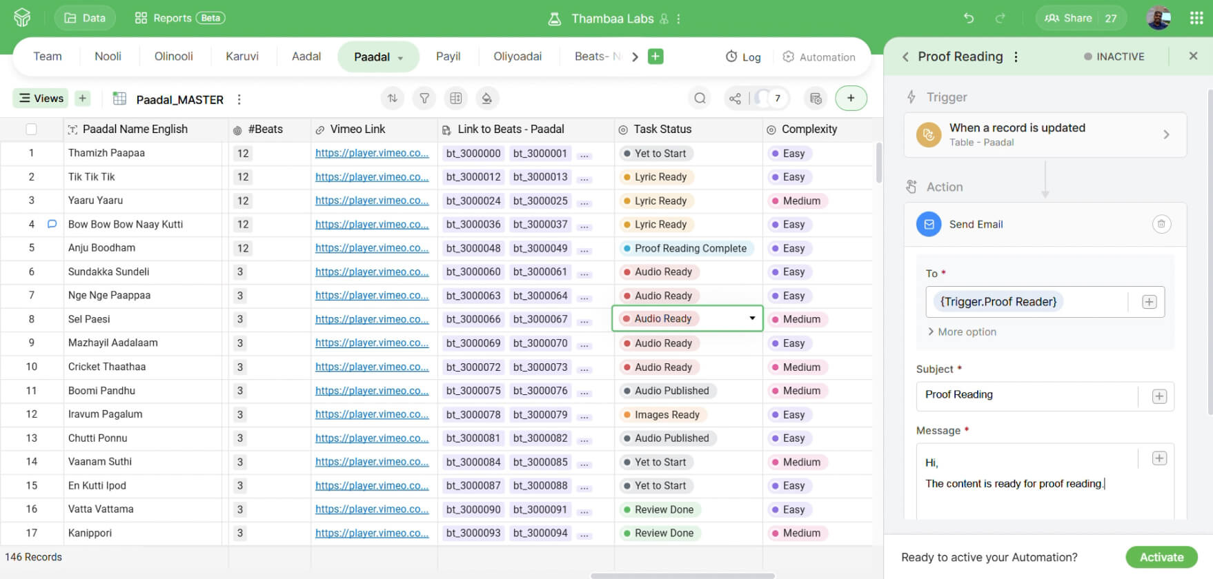
Task: Click the undo arrow icon
Action: point(969,18)
